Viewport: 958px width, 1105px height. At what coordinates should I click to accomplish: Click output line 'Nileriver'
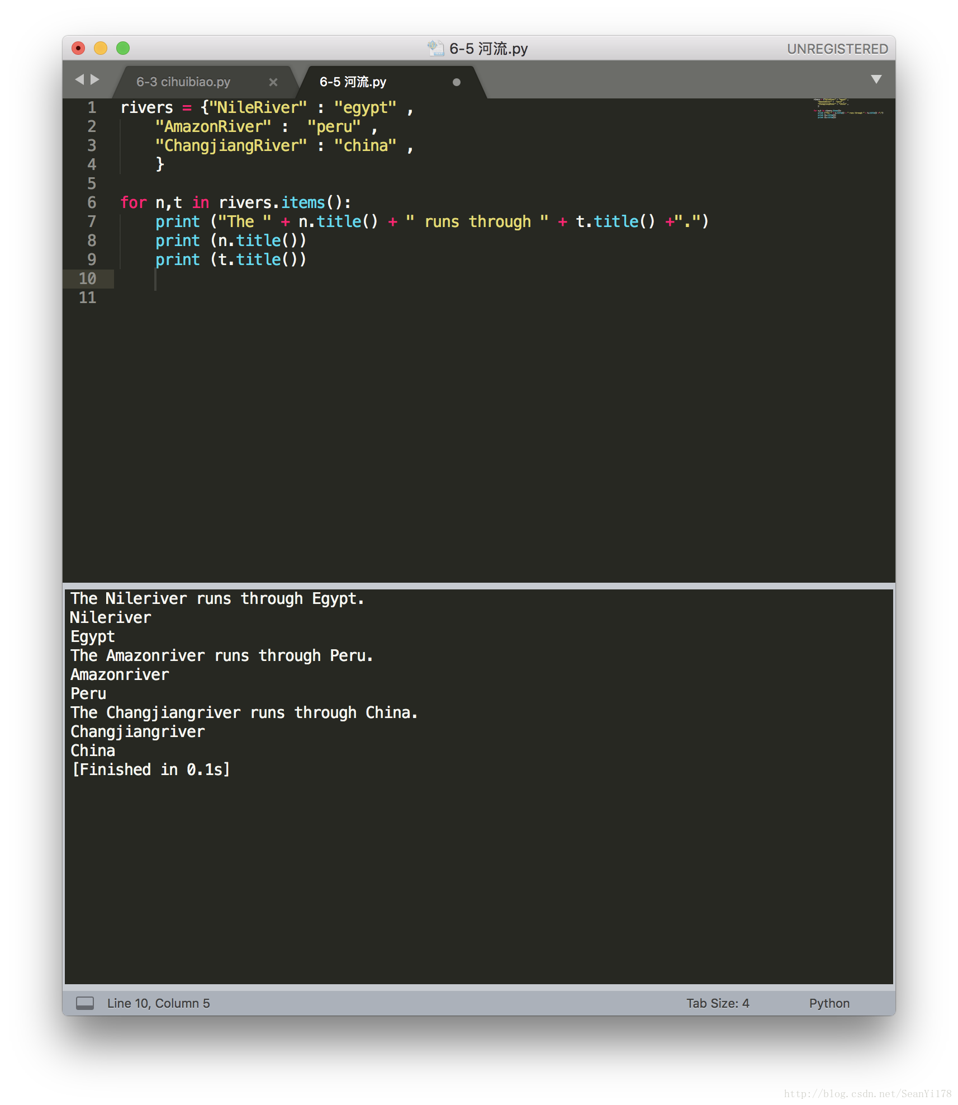coord(111,618)
